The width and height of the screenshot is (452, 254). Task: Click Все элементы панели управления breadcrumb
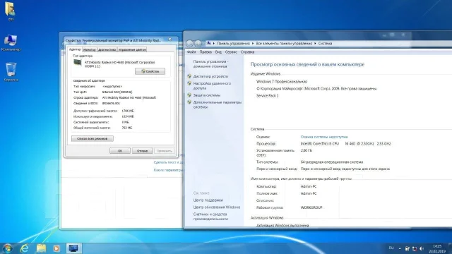click(284, 44)
